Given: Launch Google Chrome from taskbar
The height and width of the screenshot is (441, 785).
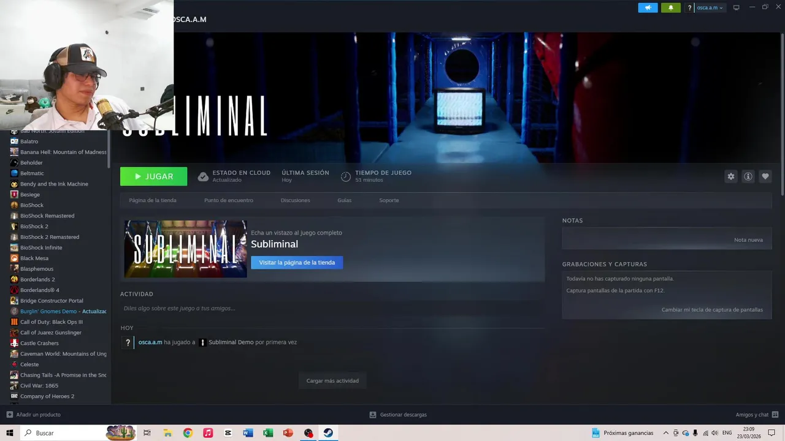Looking at the screenshot, I should pos(188,433).
